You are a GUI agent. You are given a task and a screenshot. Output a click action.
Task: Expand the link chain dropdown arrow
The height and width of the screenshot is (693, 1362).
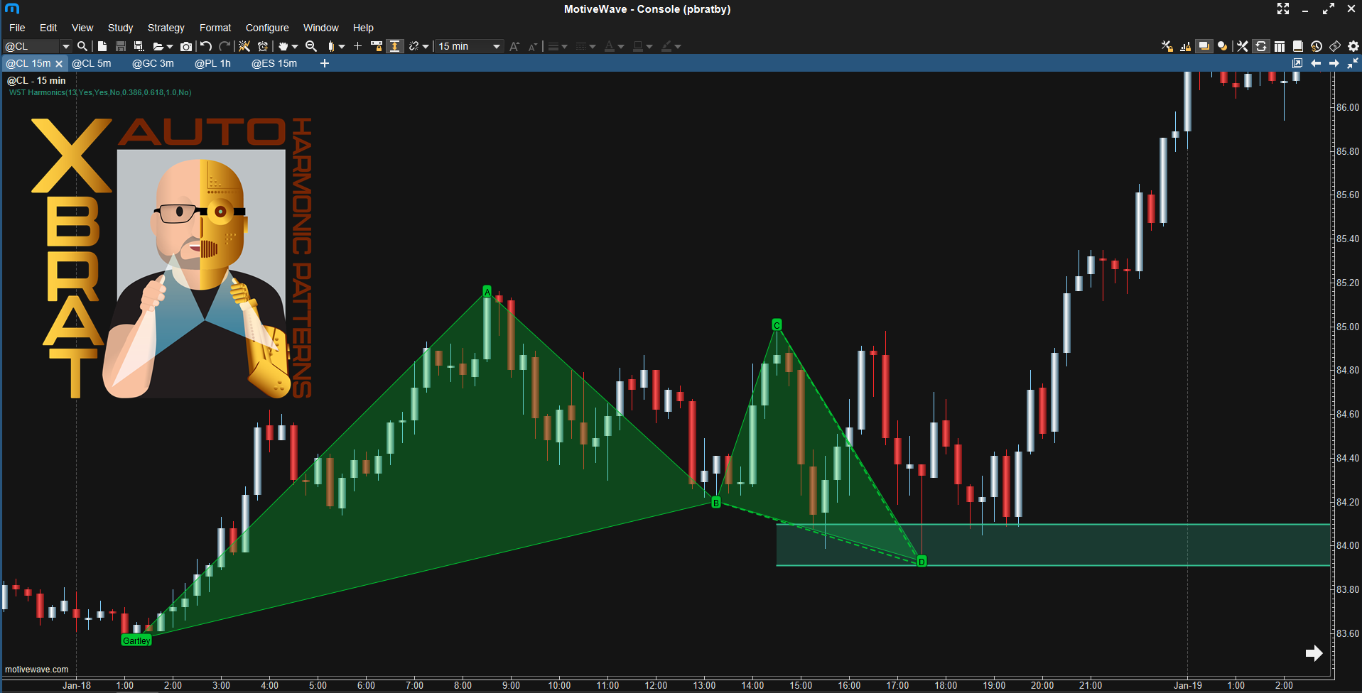[426, 47]
